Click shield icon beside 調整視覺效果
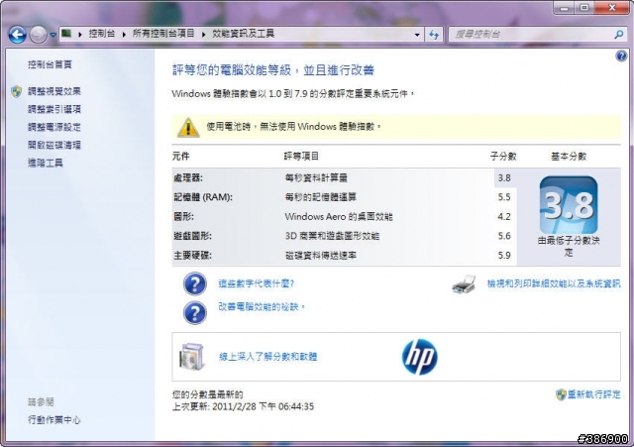Screen dimensions: 634x447 (x=16, y=91)
